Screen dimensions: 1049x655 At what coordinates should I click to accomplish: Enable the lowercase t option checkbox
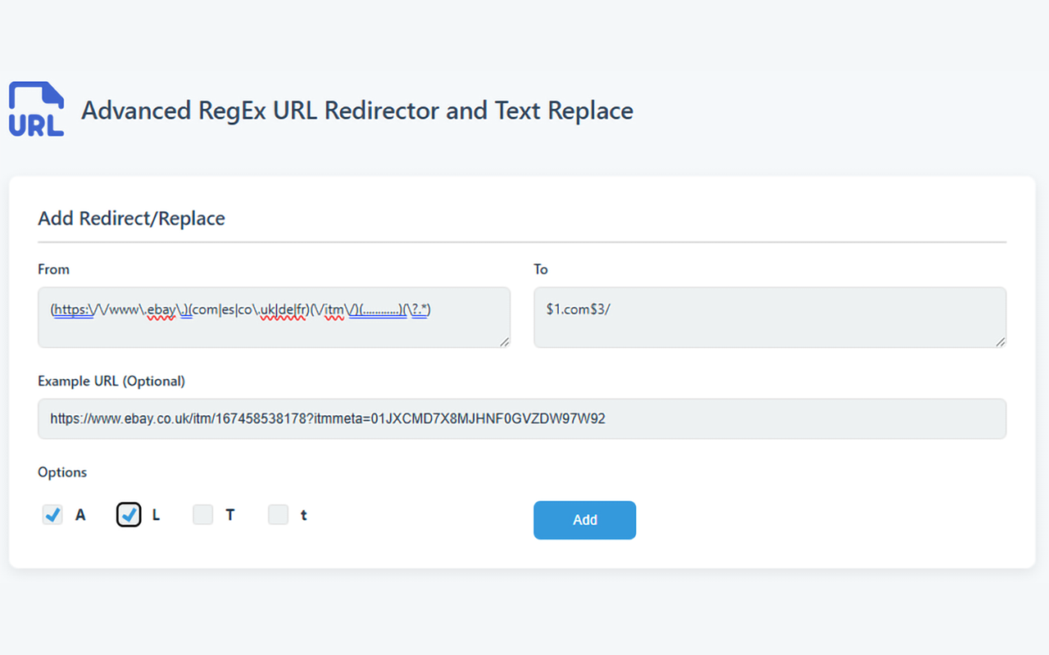(x=279, y=515)
